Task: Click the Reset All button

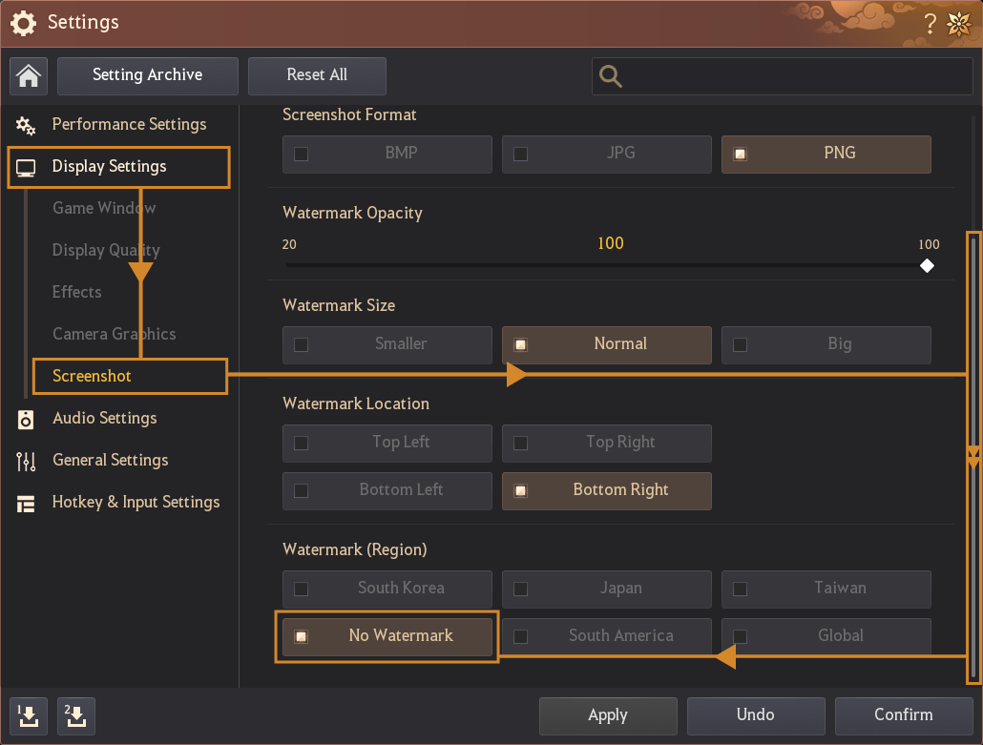Action: pyautogui.click(x=317, y=75)
